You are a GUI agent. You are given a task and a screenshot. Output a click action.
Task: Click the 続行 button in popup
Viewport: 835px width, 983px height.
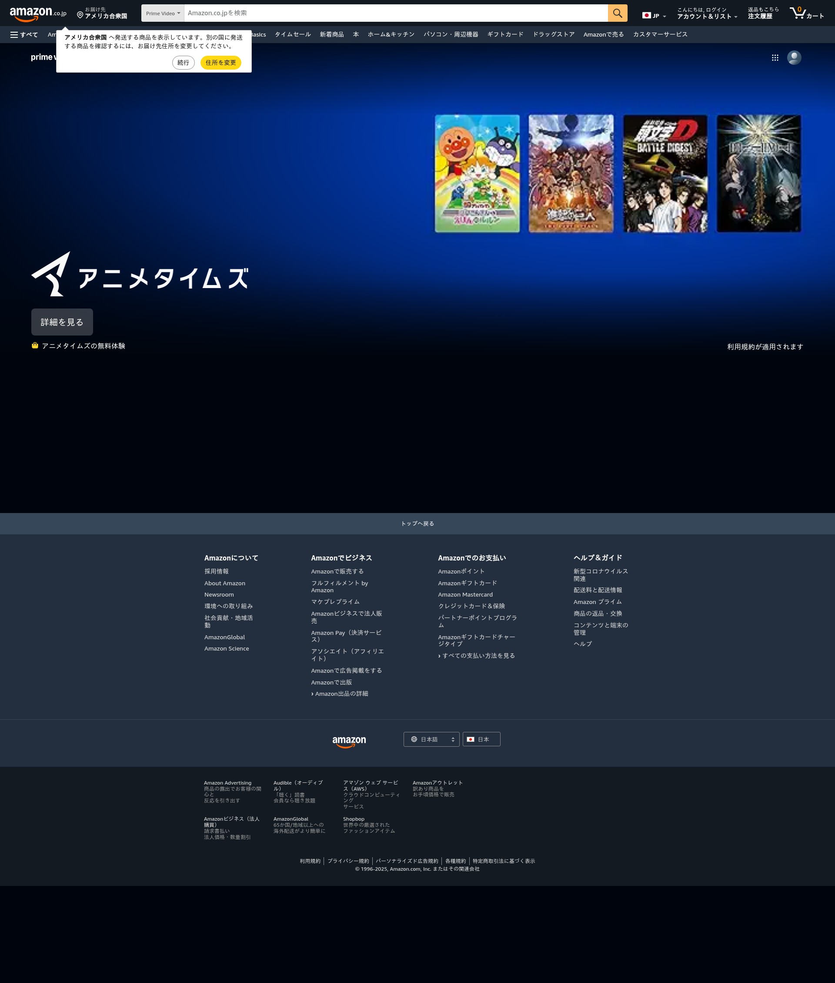pyautogui.click(x=183, y=63)
